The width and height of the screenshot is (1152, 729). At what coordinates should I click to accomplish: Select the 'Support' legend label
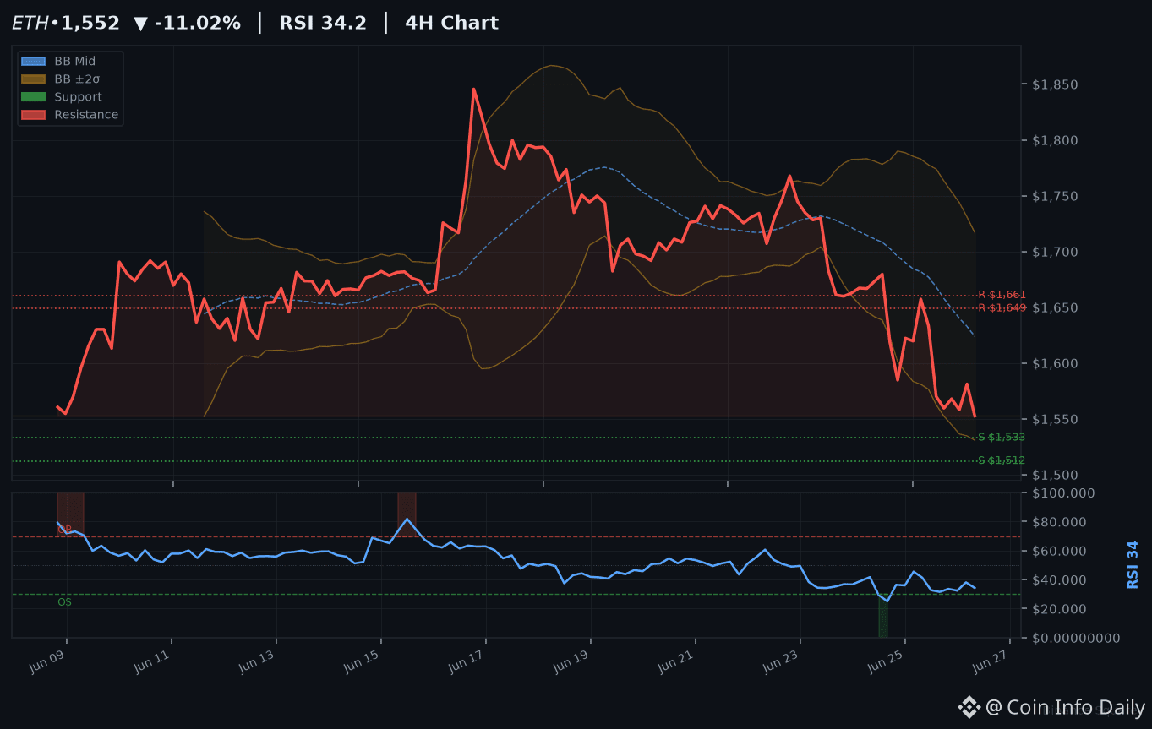pyautogui.click(x=79, y=96)
